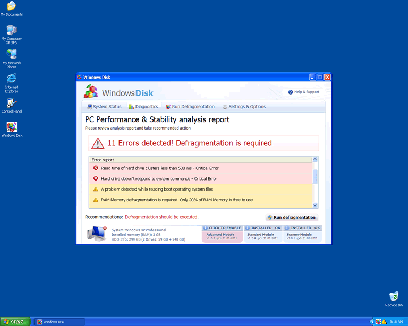Enable the Advanced Module panel
The width and height of the screenshot is (408, 326).
222,234
